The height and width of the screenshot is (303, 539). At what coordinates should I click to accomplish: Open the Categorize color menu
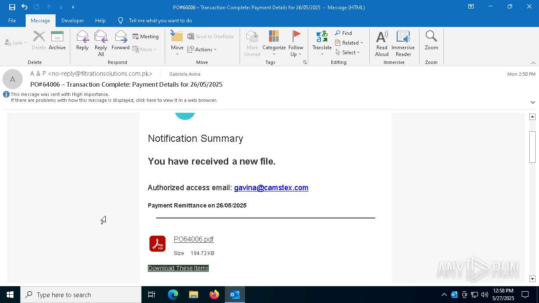click(x=274, y=44)
